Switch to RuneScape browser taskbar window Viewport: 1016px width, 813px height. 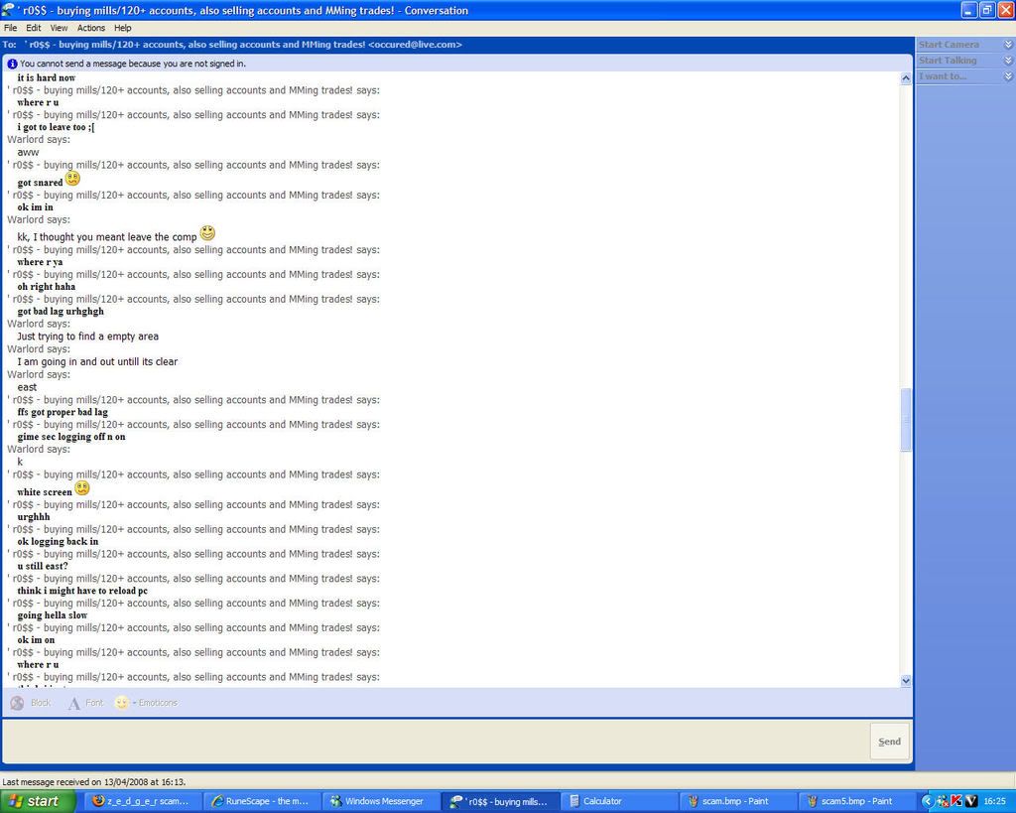click(x=262, y=801)
